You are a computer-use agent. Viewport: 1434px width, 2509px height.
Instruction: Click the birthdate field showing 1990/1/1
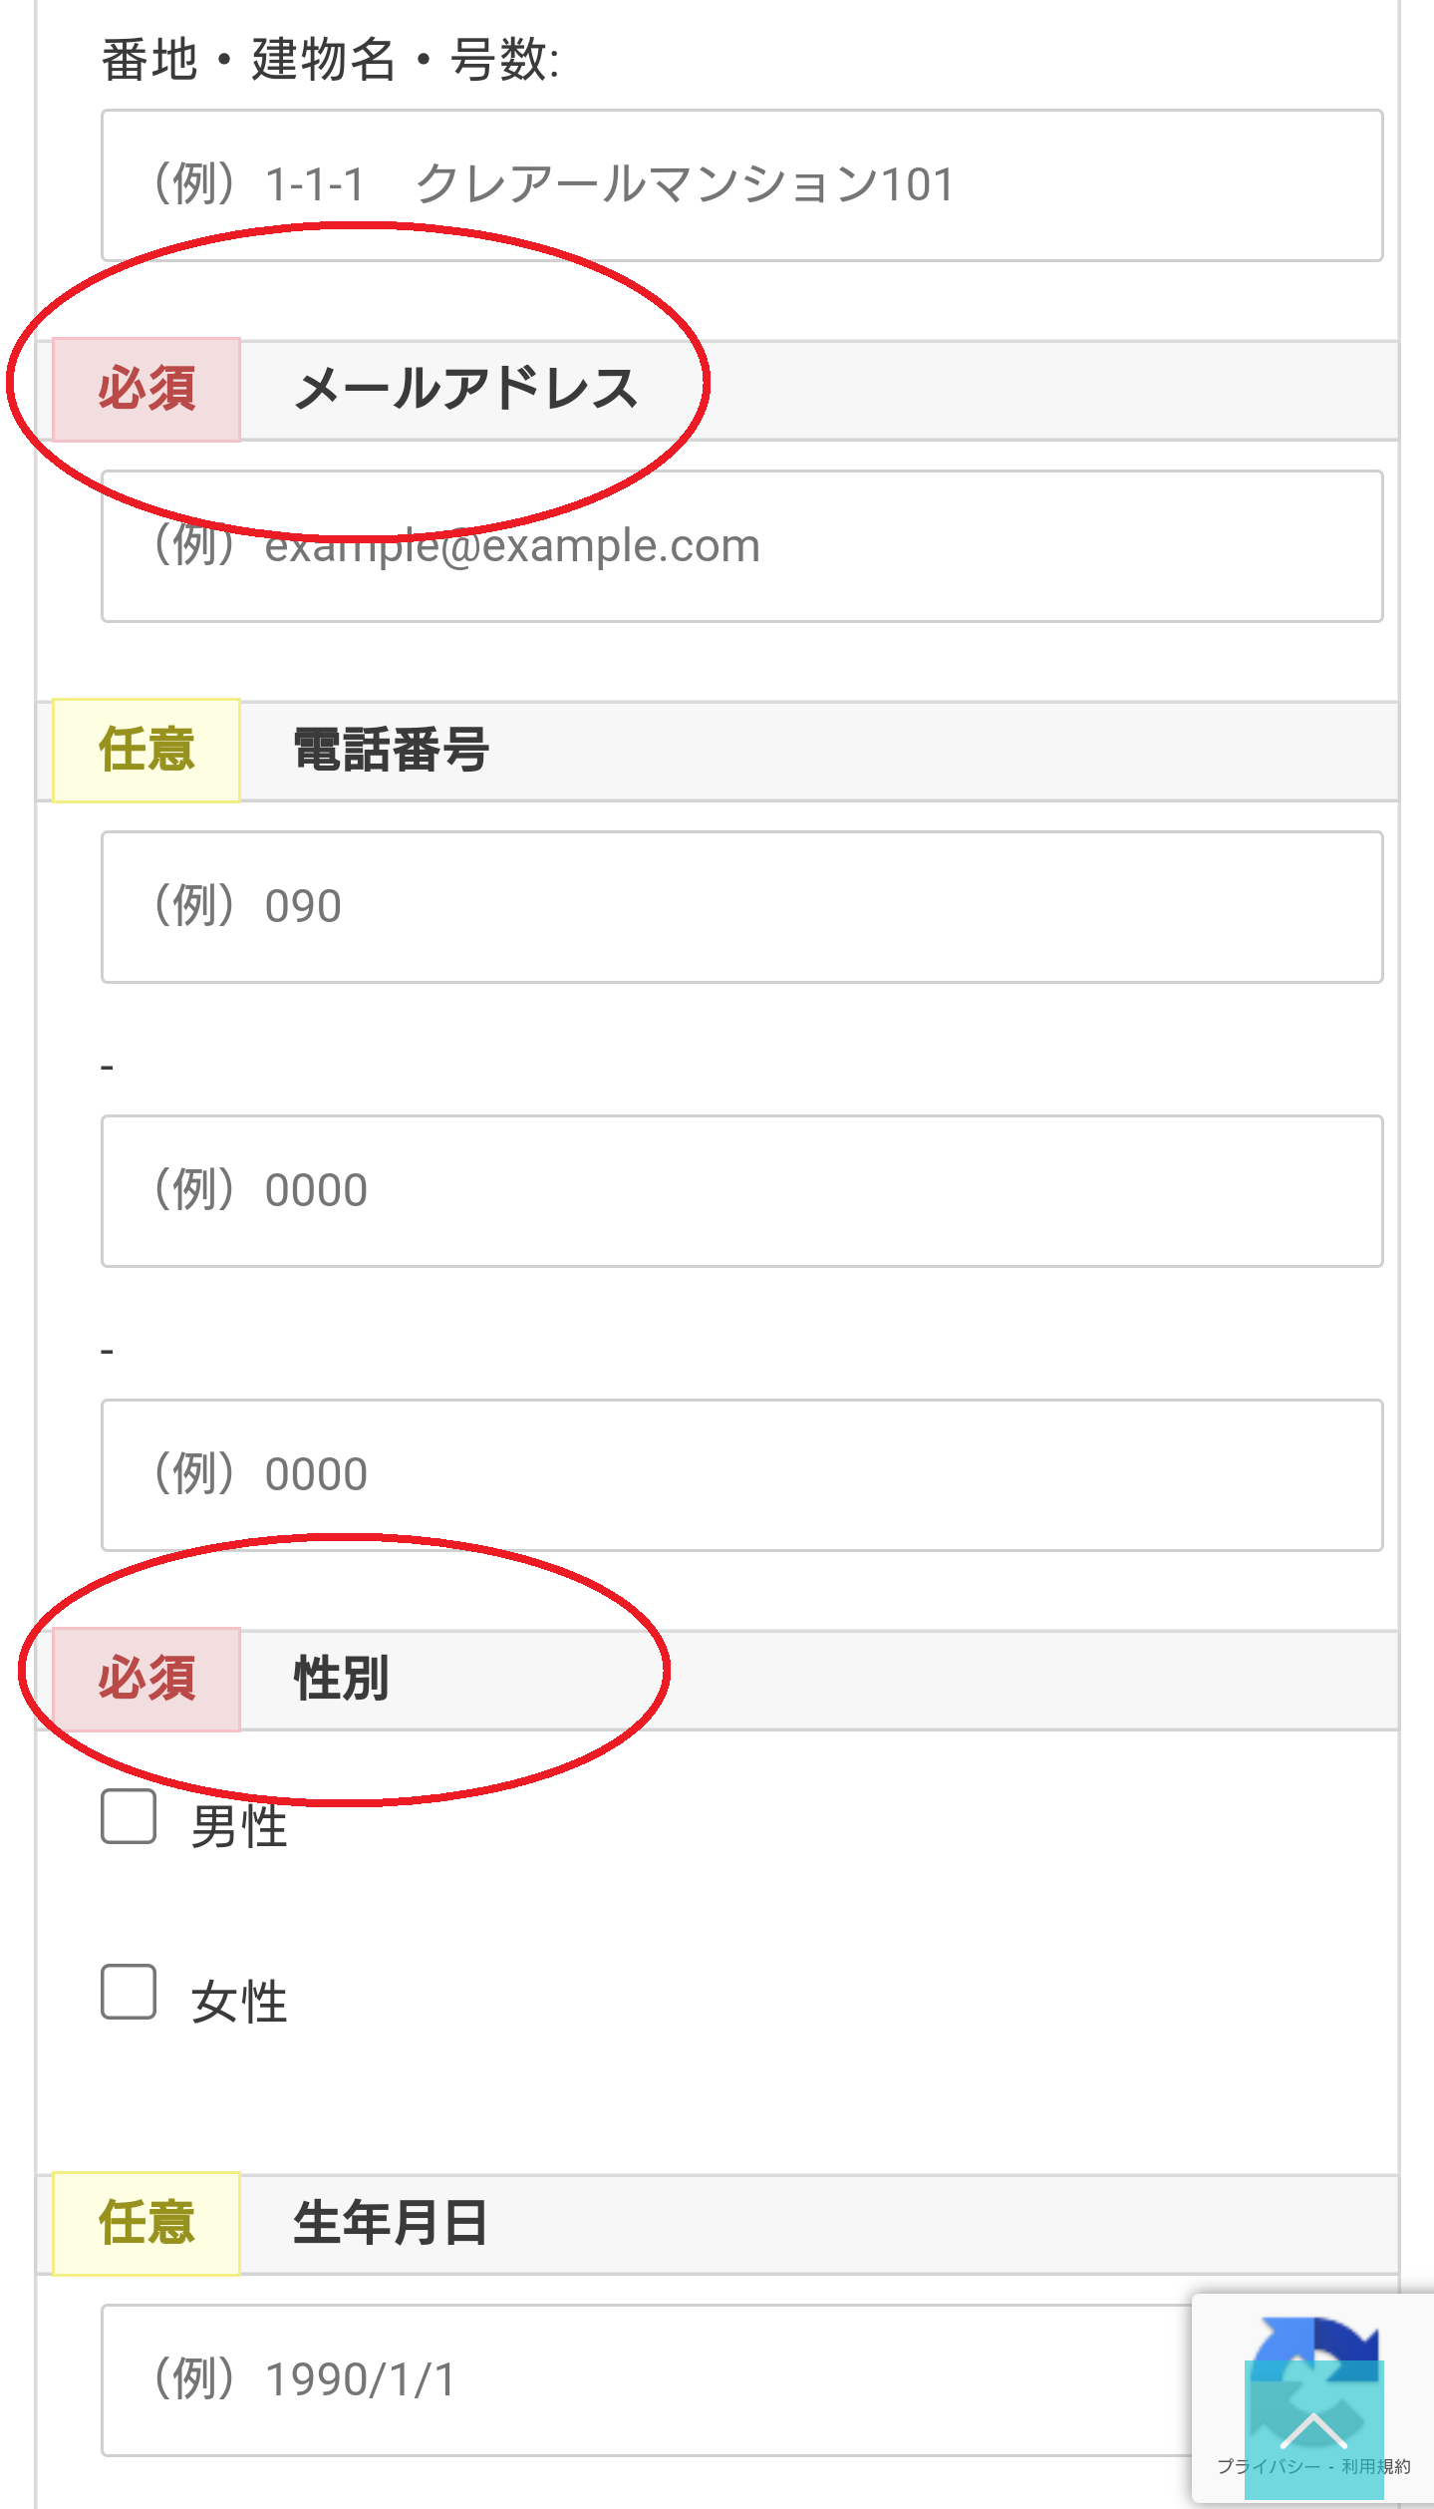(x=648, y=2380)
